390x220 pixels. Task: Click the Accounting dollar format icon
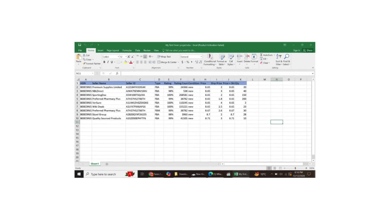[x=182, y=62]
